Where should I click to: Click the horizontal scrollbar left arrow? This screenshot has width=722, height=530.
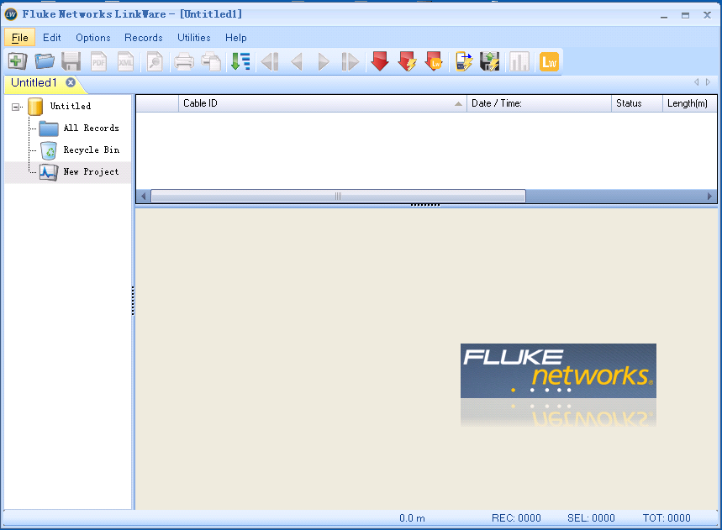pyautogui.click(x=143, y=196)
